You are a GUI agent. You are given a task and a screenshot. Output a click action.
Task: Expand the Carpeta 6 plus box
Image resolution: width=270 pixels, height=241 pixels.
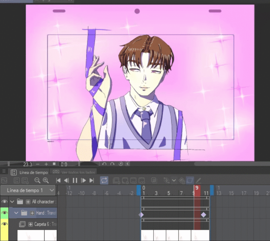30,224
